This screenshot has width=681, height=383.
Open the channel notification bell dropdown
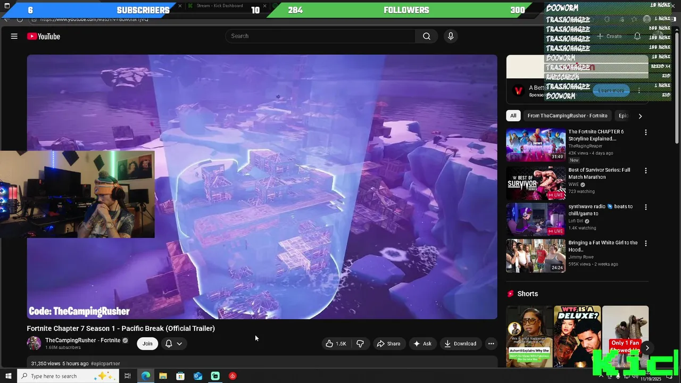click(174, 344)
